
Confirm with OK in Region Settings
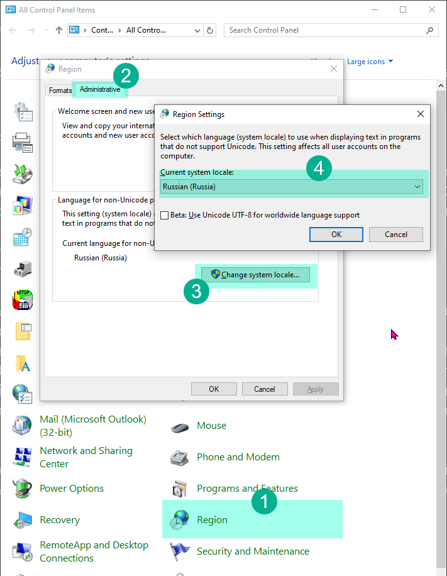tap(336, 234)
